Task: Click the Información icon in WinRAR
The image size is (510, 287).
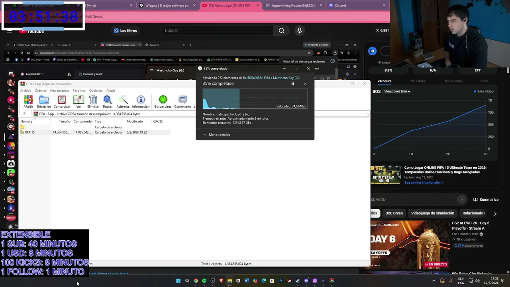Action: pos(141,102)
